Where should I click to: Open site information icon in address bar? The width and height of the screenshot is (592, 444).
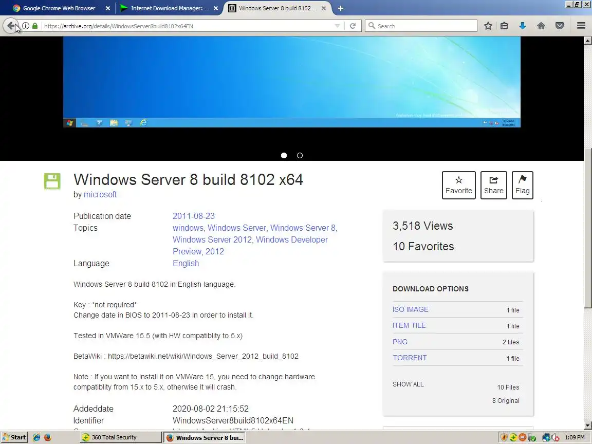(26, 26)
